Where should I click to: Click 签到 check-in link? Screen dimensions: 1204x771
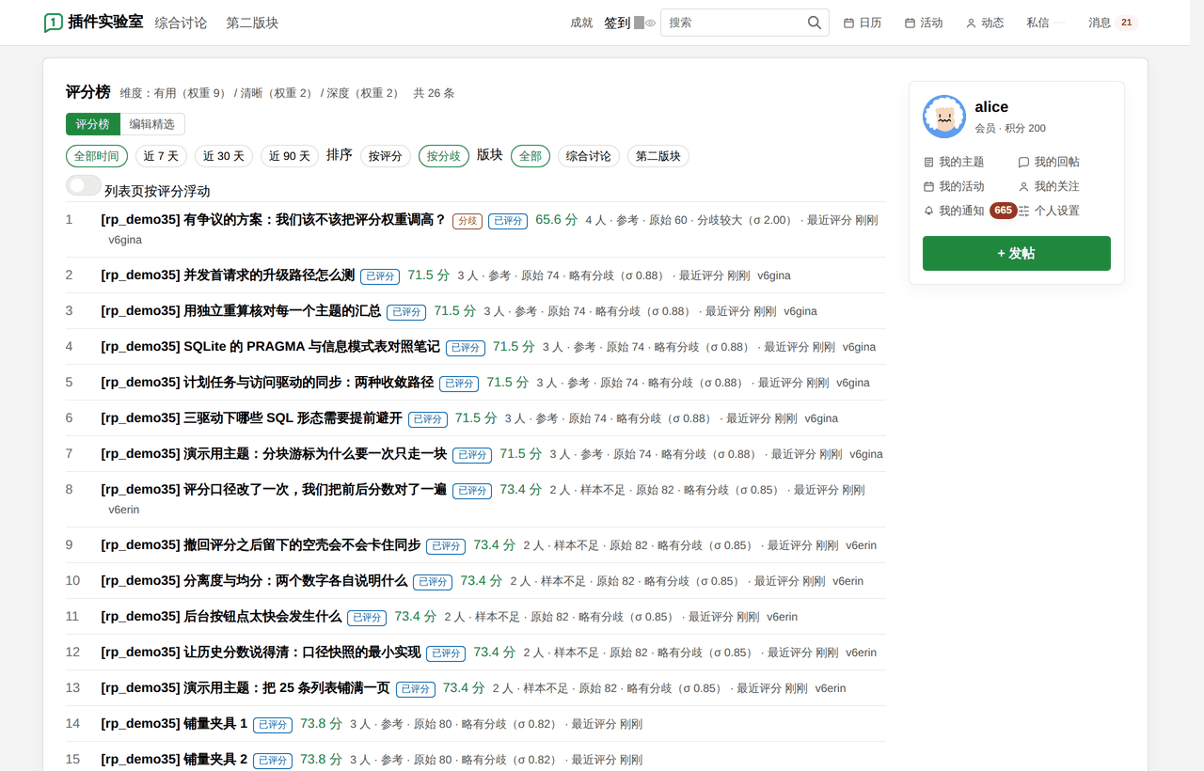(617, 23)
